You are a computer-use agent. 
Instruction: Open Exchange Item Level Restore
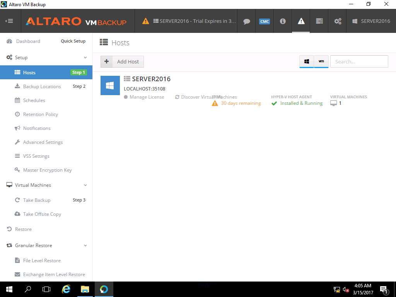point(54,274)
